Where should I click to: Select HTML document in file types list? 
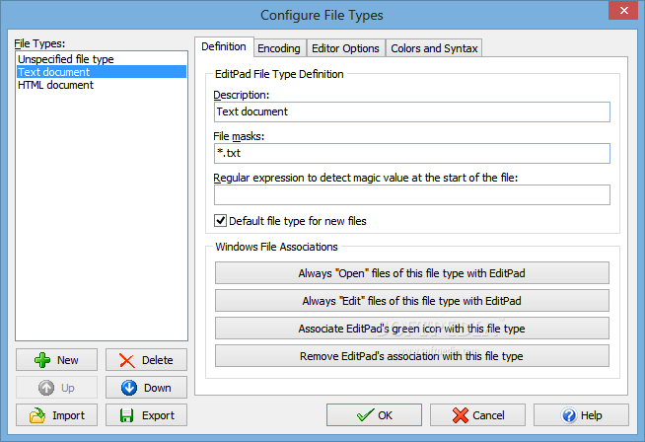click(x=102, y=85)
